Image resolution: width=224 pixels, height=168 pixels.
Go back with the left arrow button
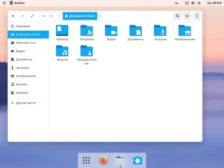(43, 16)
